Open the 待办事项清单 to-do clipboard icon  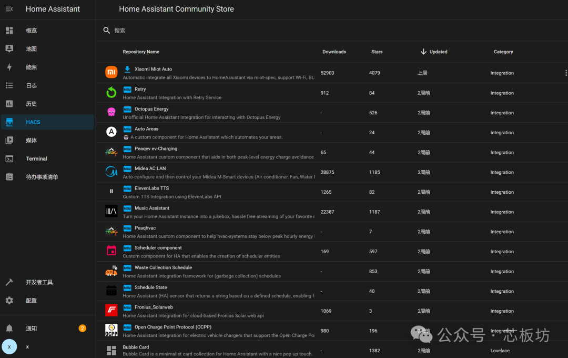[x=9, y=177]
